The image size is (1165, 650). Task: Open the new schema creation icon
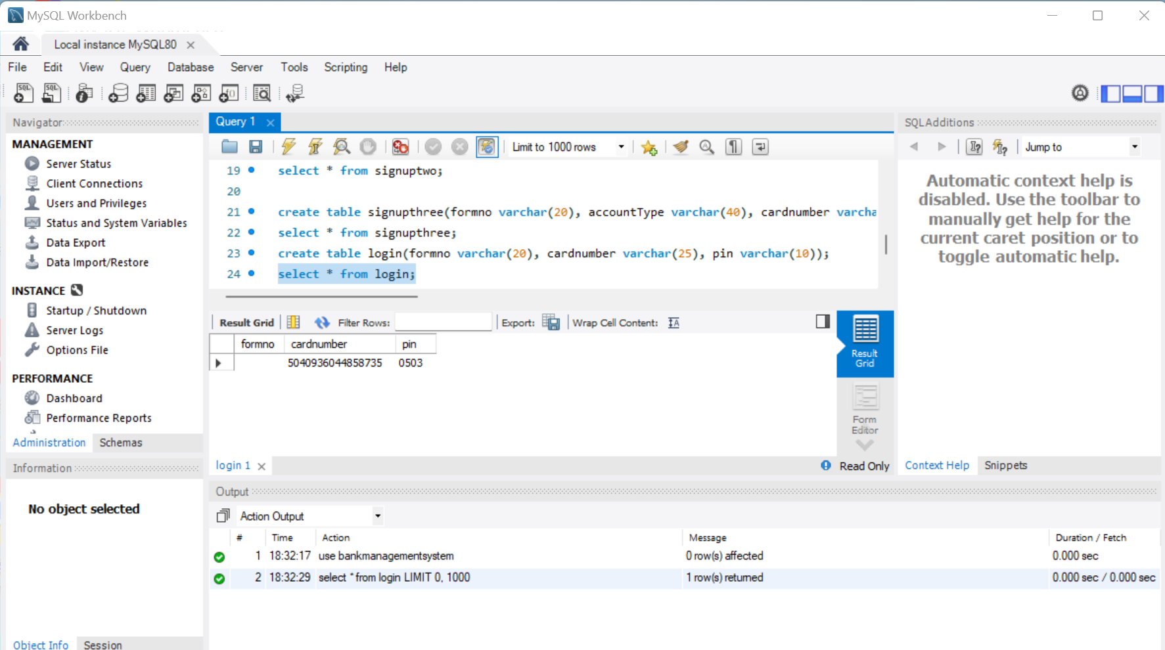[x=118, y=93]
